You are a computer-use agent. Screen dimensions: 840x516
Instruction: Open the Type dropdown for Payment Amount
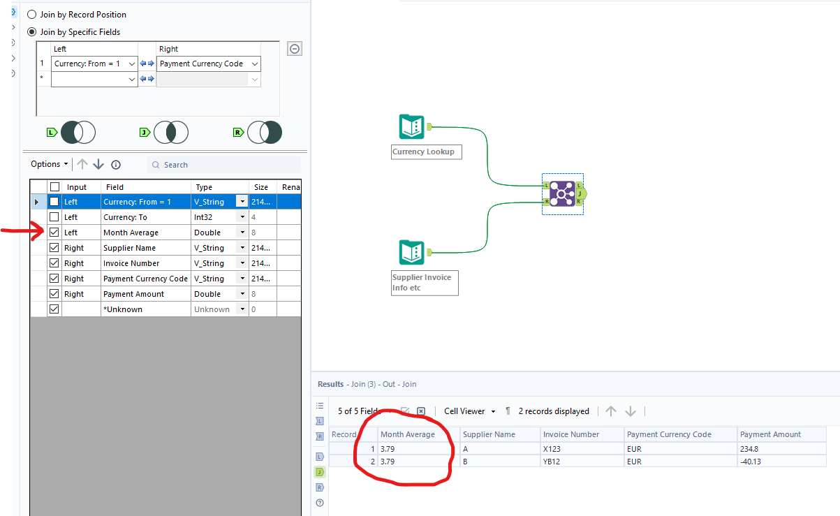[x=242, y=293]
